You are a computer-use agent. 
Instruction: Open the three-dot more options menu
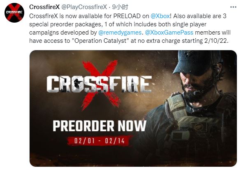click(233, 7)
